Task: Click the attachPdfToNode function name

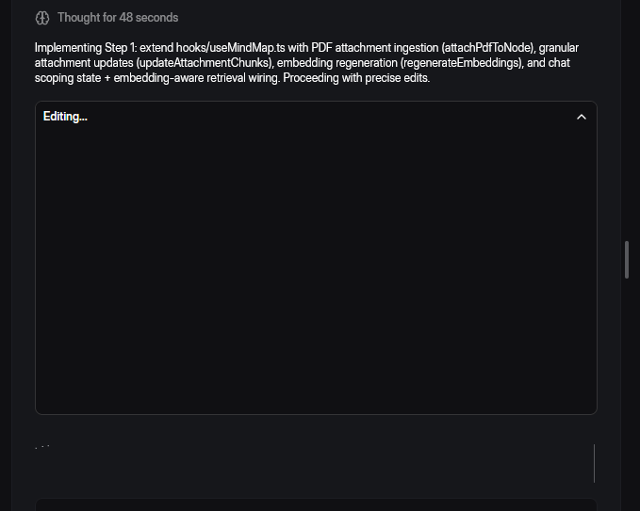Action: [x=487, y=48]
